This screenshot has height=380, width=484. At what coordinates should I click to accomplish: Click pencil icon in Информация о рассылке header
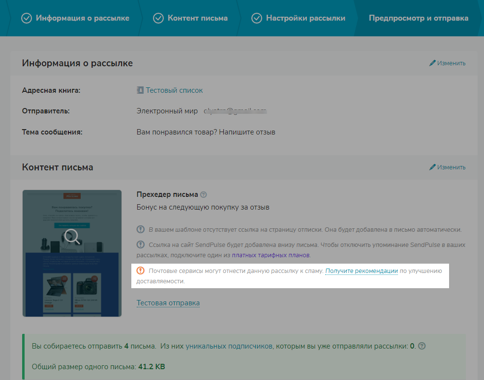point(432,63)
